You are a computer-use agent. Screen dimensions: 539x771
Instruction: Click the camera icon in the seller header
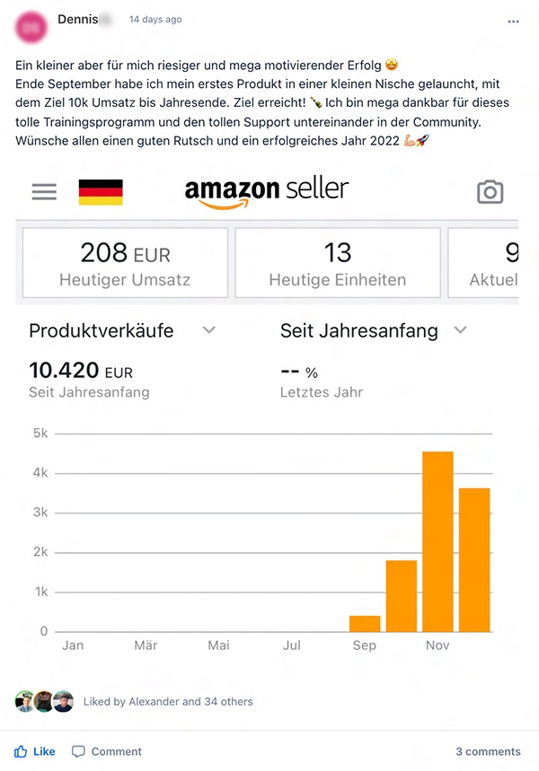[x=490, y=192]
